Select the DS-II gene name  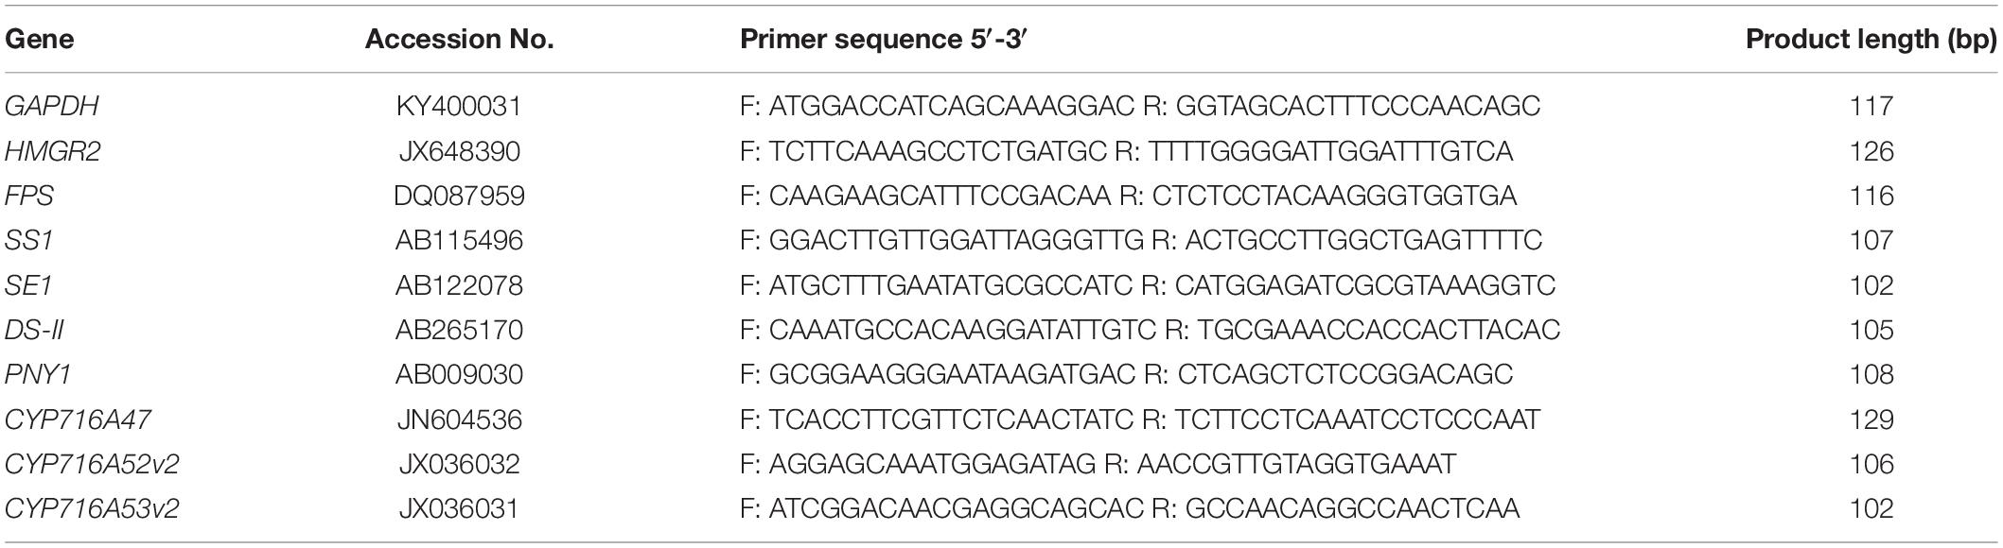pos(34,330)
